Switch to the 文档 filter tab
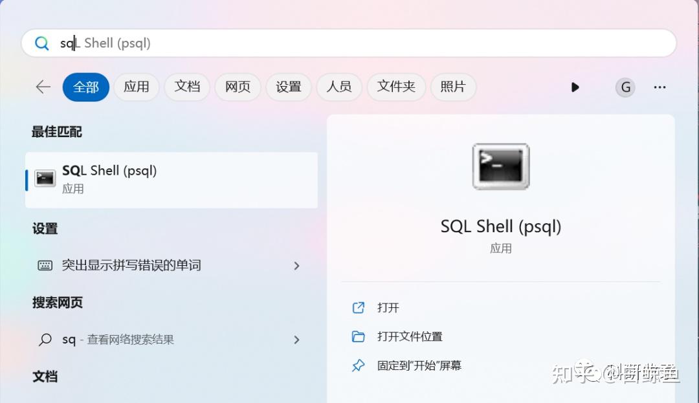The width and height of the screenshot is (699, 403). 187,87
